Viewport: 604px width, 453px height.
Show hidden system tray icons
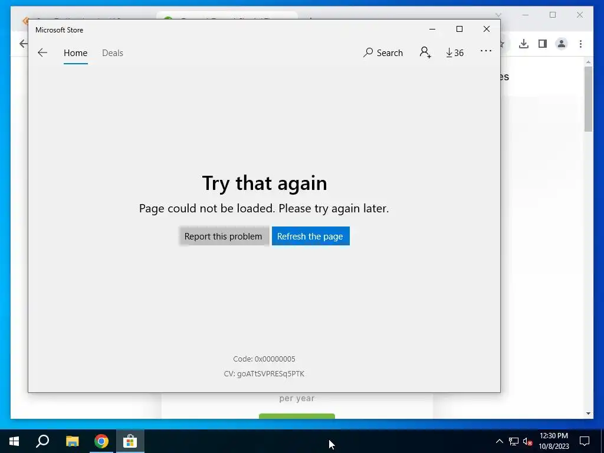click(x=499, y=441)
